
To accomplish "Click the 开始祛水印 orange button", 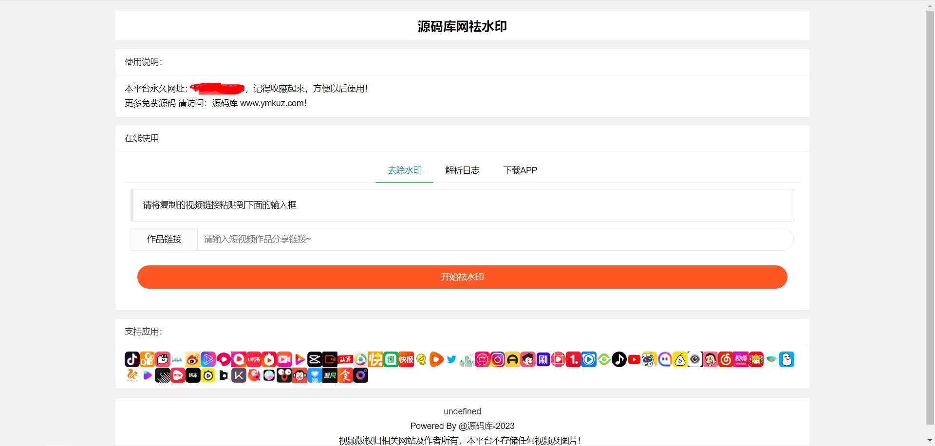I will click(462, 277).
